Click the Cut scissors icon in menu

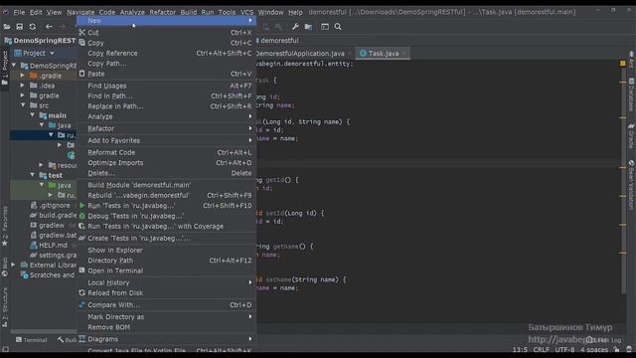pos(81,32)
